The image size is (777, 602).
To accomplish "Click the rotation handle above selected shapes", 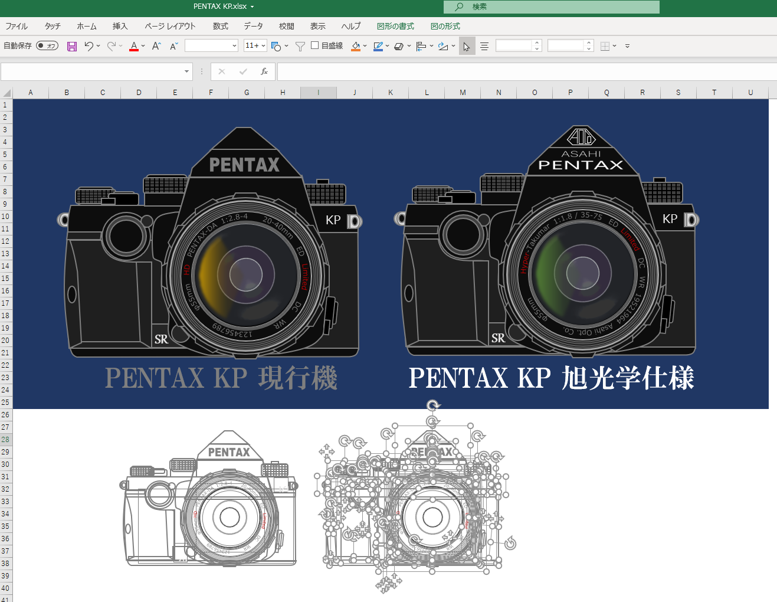I will tap(434, 405).
